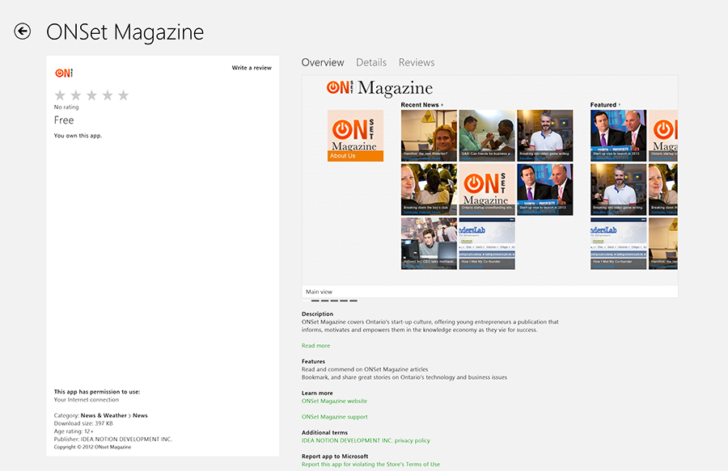Click the Free price label
Viewport: 728px width, 471px height.
[x=64, y=120]
